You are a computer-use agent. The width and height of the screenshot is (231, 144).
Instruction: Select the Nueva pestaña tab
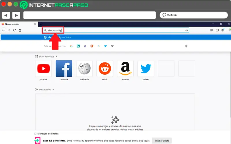19,24
